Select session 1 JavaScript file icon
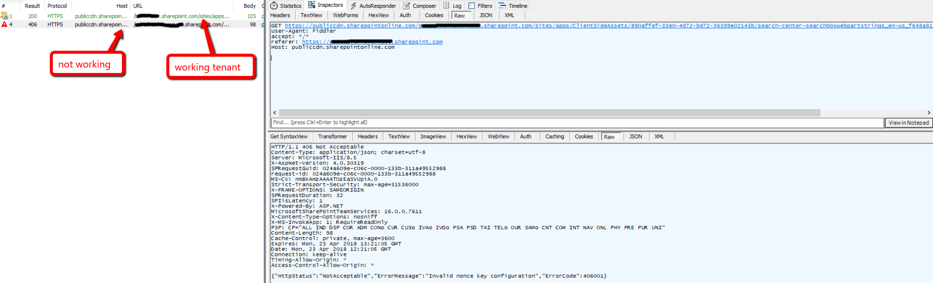This screenshot has width=933, height=283. point(4,16)
